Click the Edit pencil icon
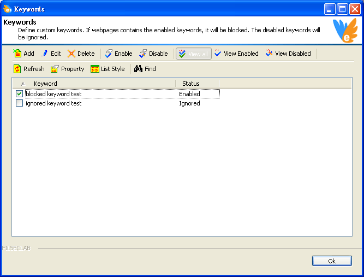364x277 pixels. pos(45,54)
